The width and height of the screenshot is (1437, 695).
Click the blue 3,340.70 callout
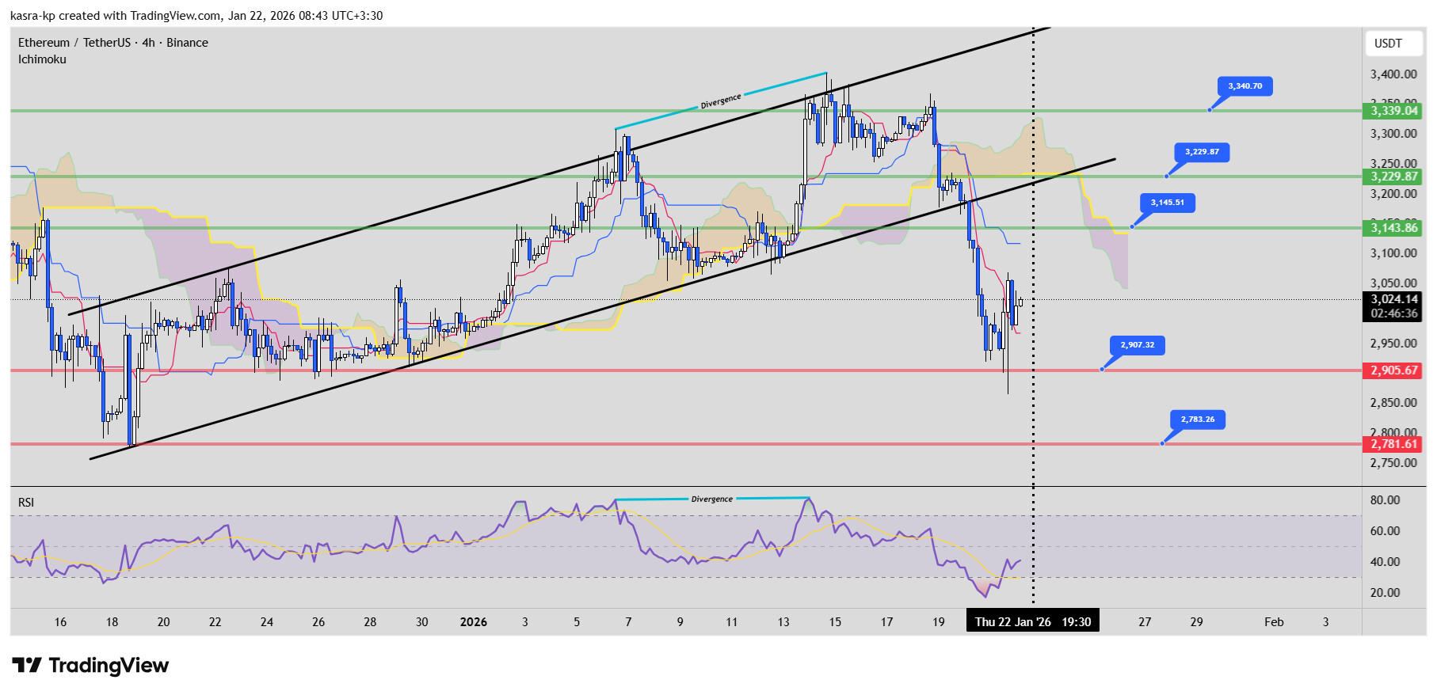1245,86
